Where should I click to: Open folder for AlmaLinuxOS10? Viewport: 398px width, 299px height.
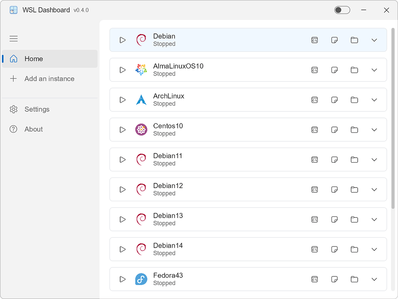354,70
